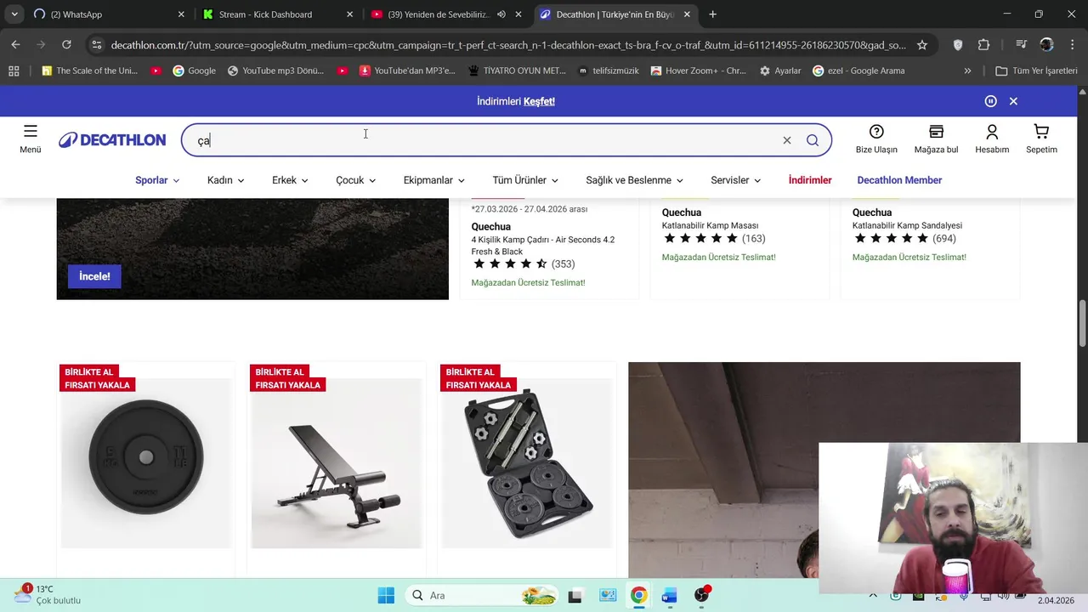
Task: Open the apps grid in bookmarks bar
Action: 14,71
